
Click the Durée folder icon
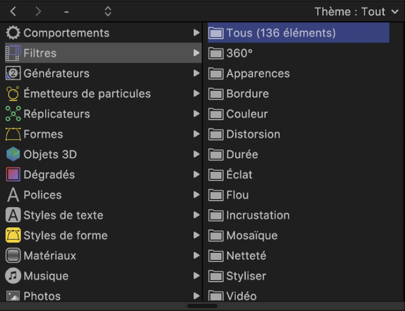click(216, 154)
